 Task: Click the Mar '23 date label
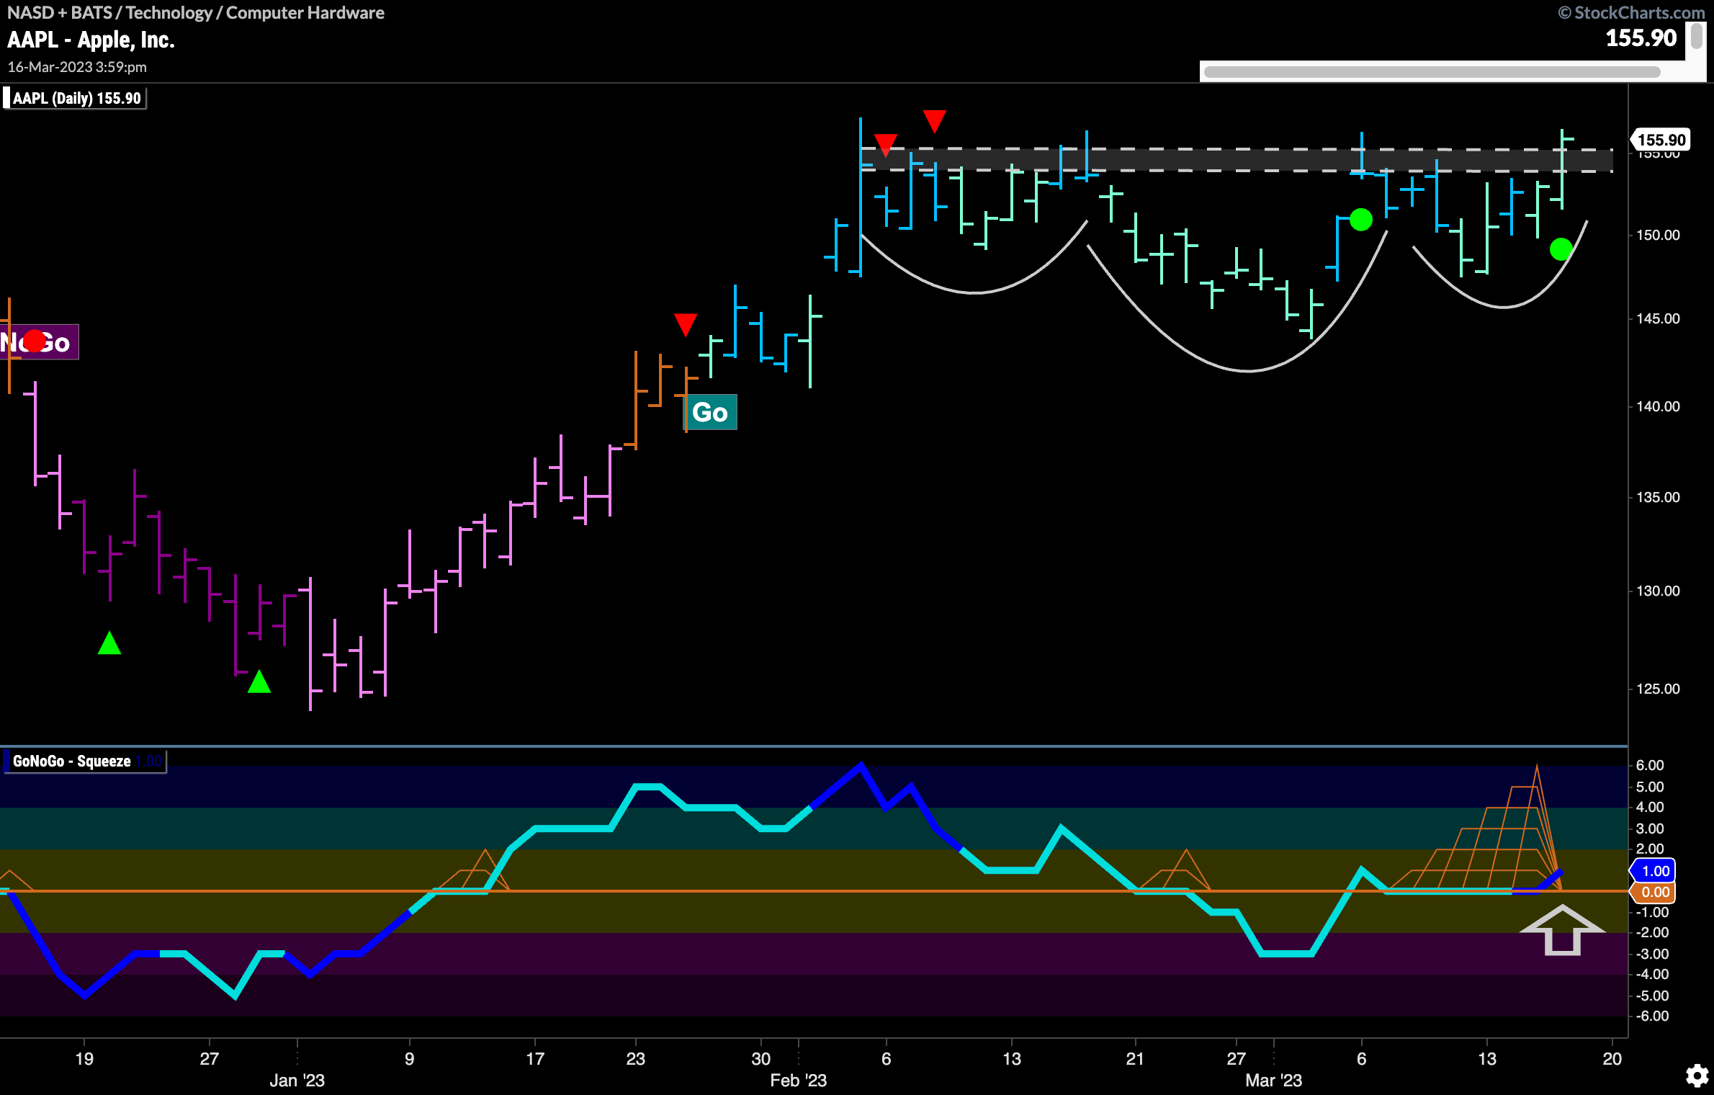pos(1273,1081)
